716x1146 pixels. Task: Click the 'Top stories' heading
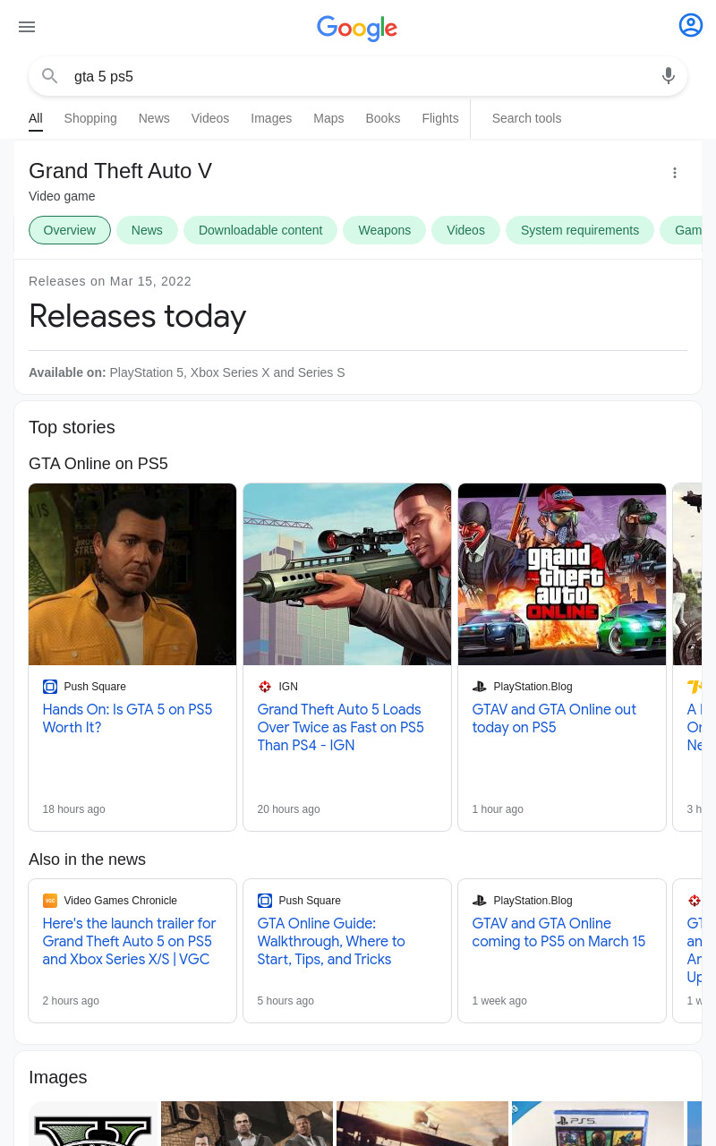coord(72,427)
